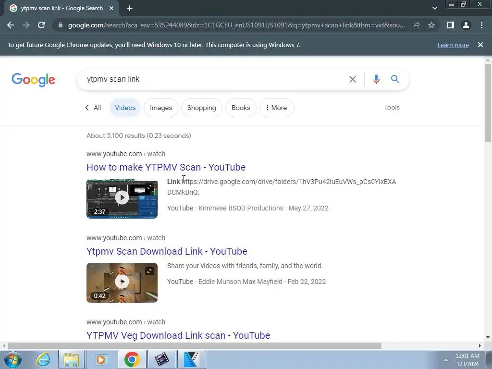Switch to the Images filter tab

coord(161,108)
